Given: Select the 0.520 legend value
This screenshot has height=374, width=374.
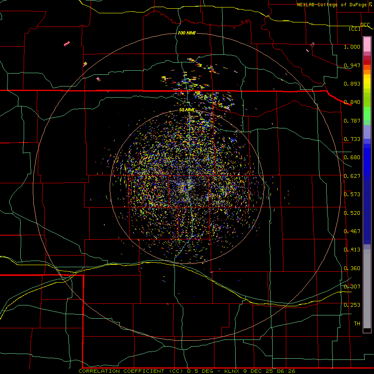Looking at the screenshot, I should 352,213.
